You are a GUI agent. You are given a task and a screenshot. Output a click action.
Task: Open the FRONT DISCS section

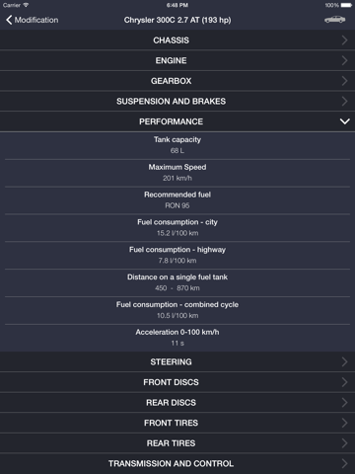(x=177, y=382)
